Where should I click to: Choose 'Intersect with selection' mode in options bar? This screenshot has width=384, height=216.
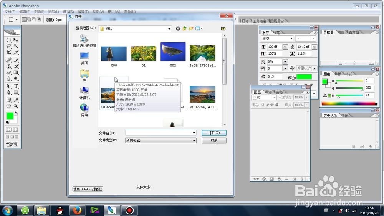[39, 19]
